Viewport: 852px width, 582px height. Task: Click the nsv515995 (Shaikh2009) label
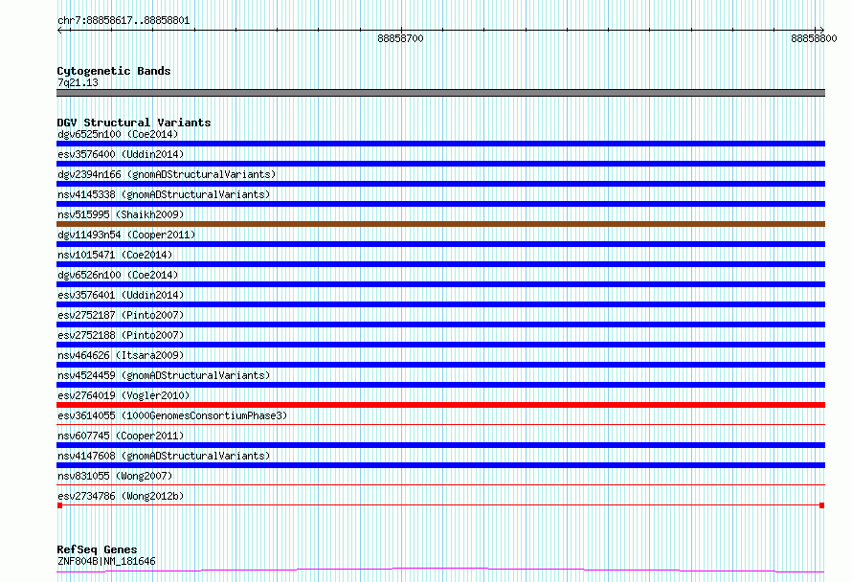(121, 214)
